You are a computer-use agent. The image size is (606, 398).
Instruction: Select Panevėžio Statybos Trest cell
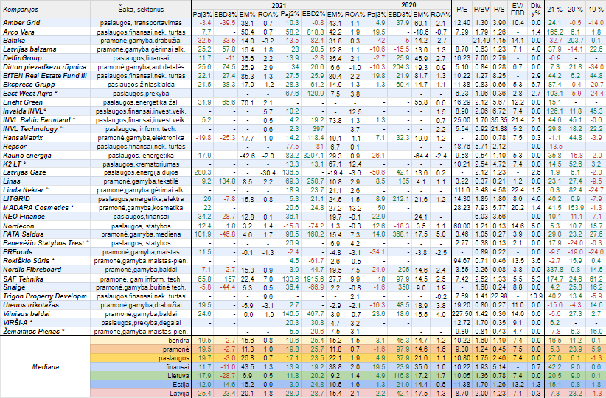tap(45, 243)
